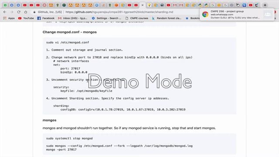The height and width of the screenshot is (157, 279).
Task: Switch to the letter t icon tab
Action: 257,5
